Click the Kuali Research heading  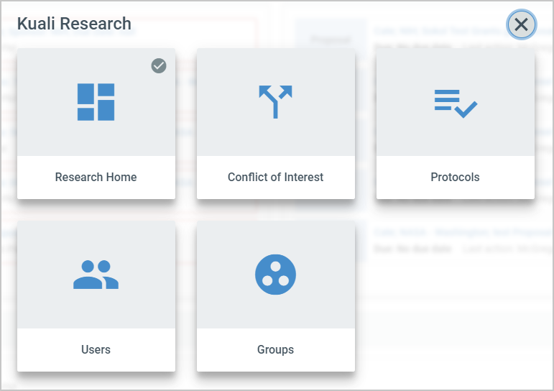74,24
